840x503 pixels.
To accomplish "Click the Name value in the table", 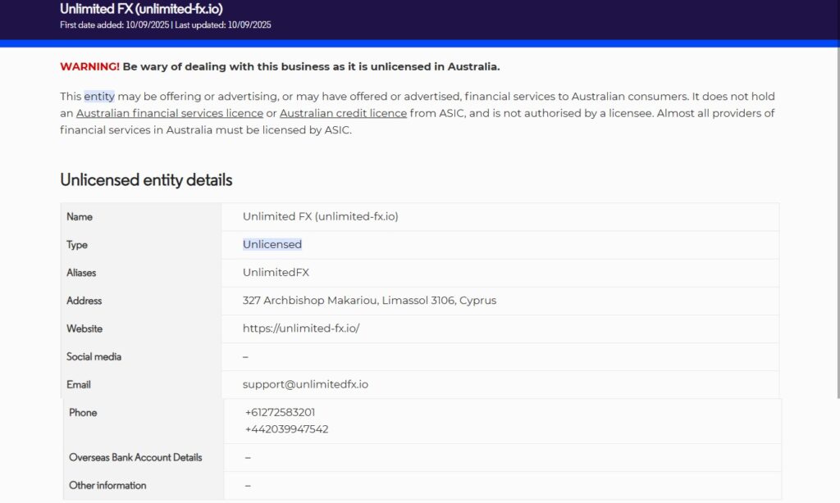I will point(320,216).
